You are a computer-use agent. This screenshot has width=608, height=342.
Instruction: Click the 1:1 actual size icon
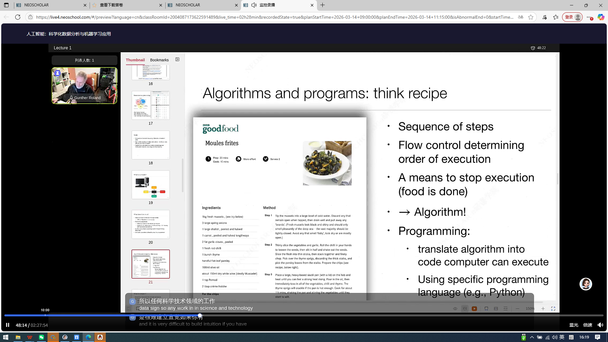click(496, 308)
